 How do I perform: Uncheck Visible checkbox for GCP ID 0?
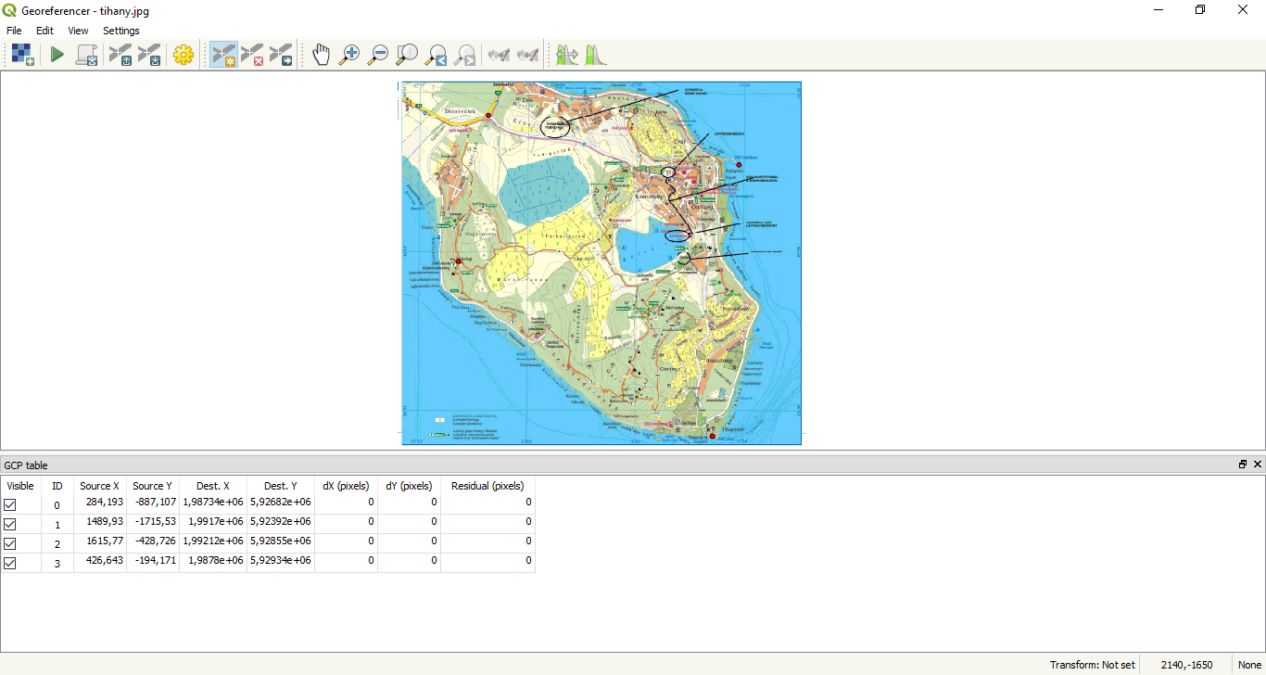[10, 504]
